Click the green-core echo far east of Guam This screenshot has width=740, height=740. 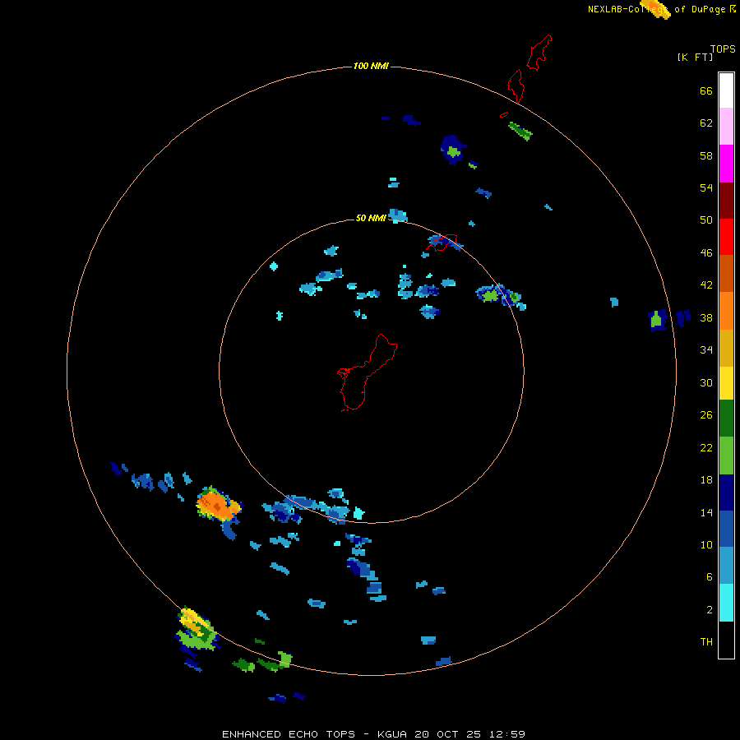656,321
